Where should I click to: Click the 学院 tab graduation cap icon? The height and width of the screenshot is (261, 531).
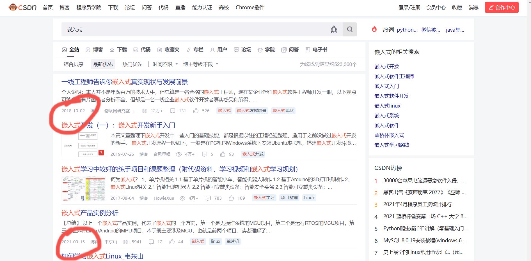click(260, 50)
